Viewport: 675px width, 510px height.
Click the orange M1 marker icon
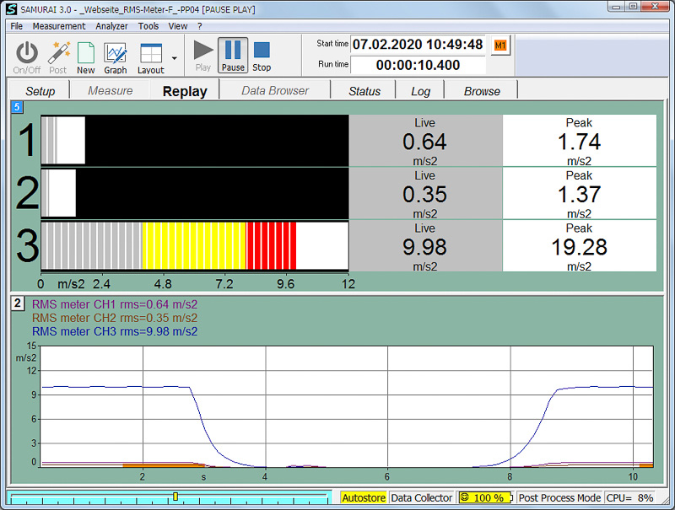(x=500, y=45)
